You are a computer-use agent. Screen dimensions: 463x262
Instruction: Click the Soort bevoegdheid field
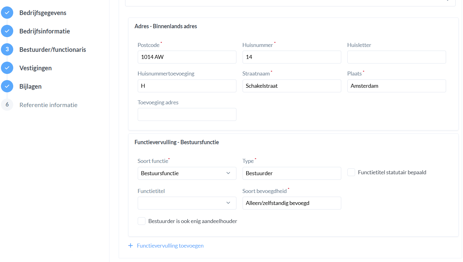coord(291,203)
